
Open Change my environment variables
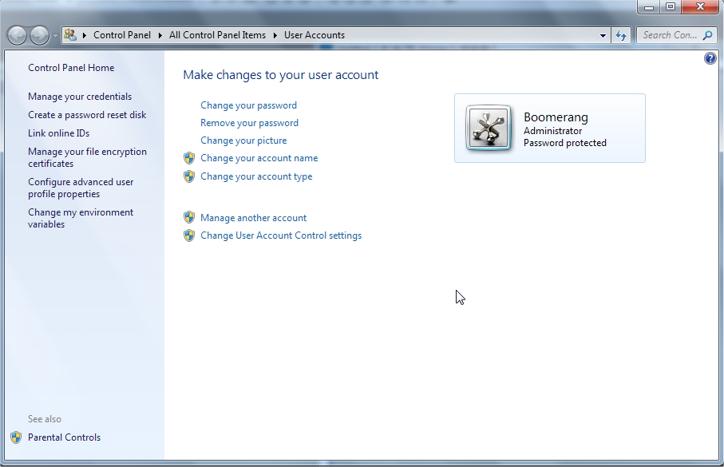[x=81, y=218]
